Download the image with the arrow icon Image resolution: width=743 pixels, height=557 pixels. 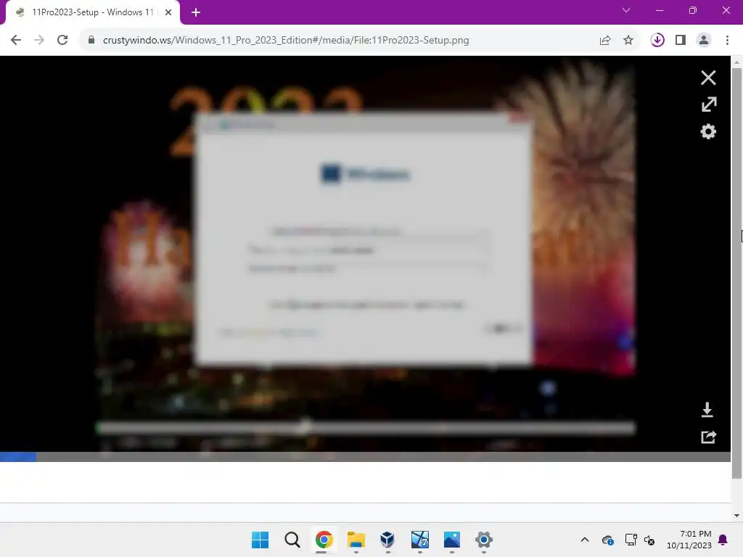707,410
